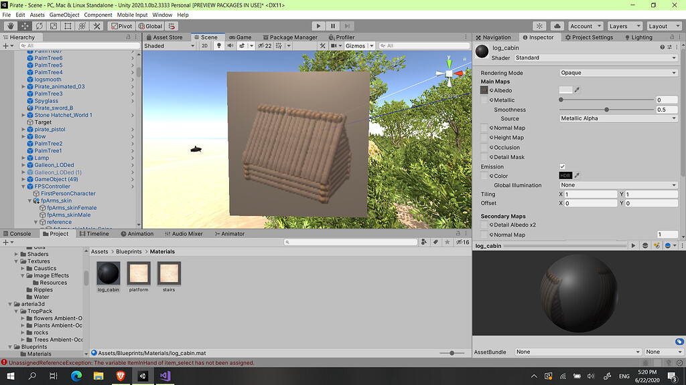Image resolution: width=686 pixels, height=385 pixels.
Task: Select the Rect transform tool
Action: pyautogui.click(x=68, y=26)
